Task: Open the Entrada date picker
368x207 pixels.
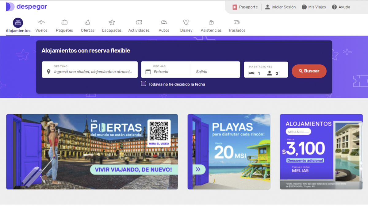Action: coord(166,70)
